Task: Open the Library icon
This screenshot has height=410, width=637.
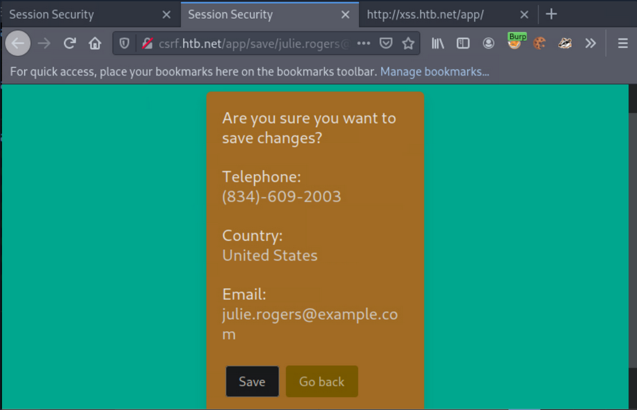Action: pos(438,43)
